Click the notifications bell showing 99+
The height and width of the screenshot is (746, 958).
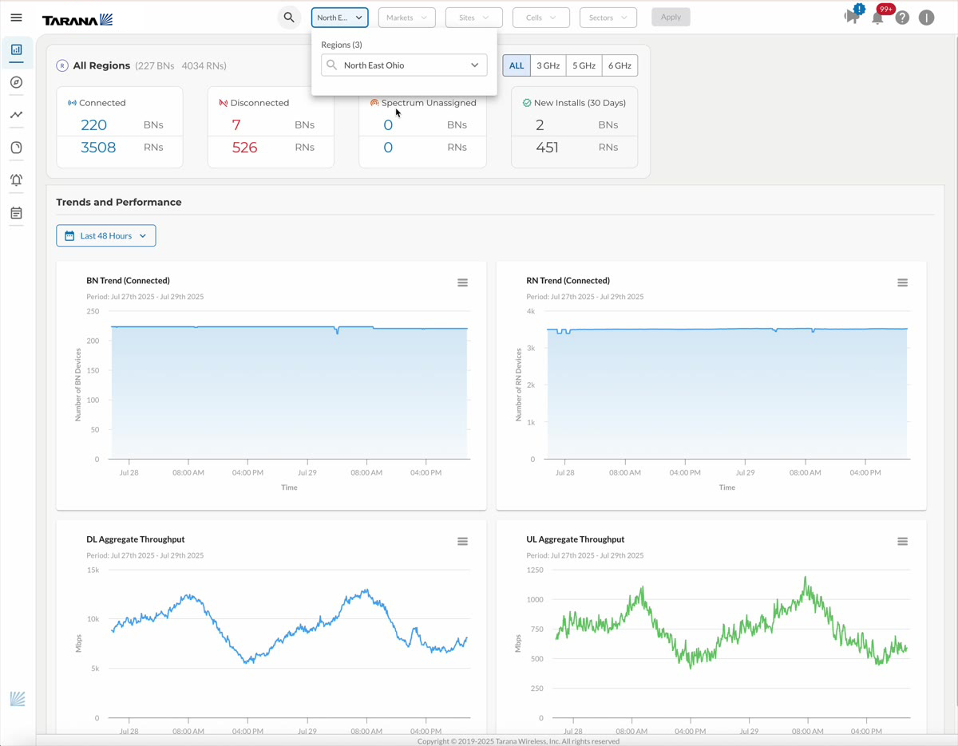coord(877,17)
